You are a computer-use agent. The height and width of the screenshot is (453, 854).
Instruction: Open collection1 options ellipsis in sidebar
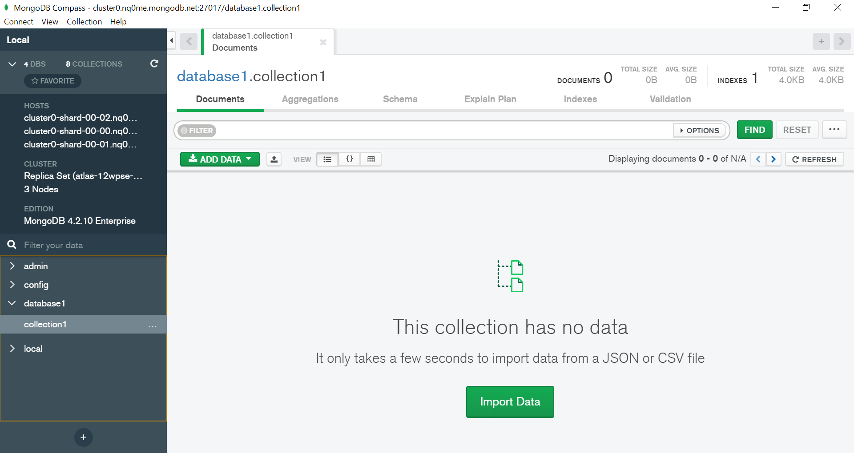point(153,326)
